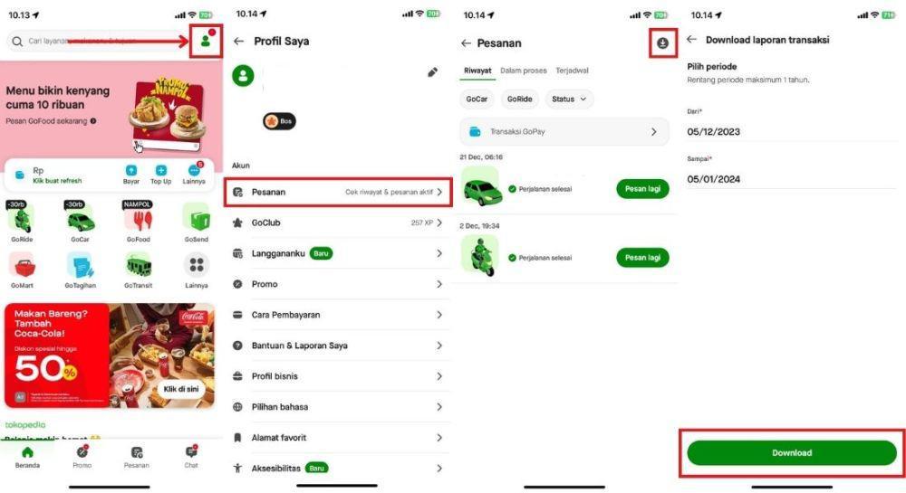Tap Pesan lagi for the GoCar trip
906x493 pixels.
[642, 189]
